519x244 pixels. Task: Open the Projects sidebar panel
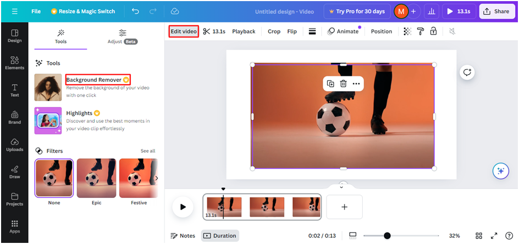(14, 199)
